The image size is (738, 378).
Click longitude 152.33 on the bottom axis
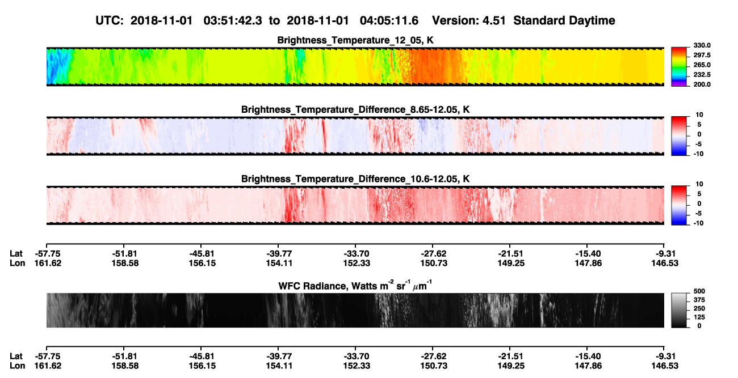pyautogui.click(x=355, y=365)
